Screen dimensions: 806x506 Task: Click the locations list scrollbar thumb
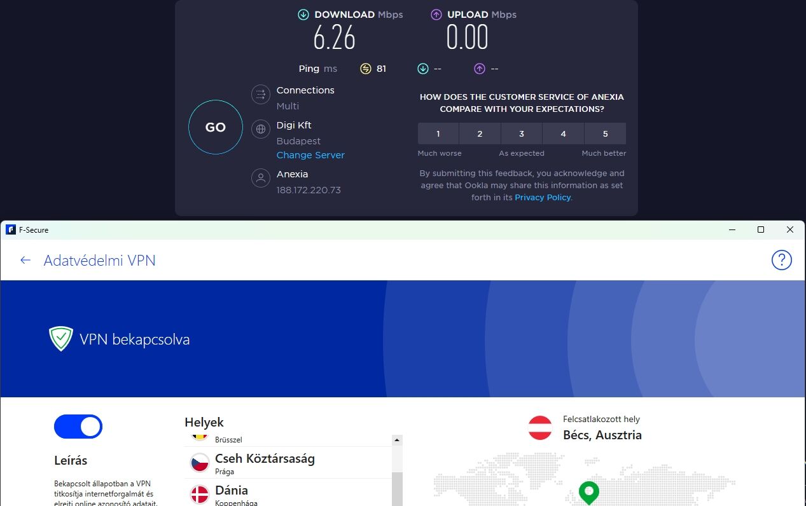tap(397, 488)
